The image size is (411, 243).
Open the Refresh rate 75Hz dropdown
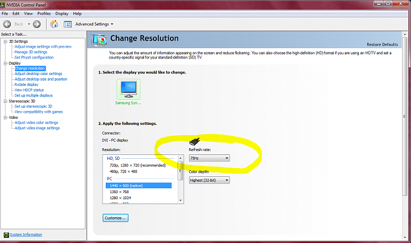click(x=209, y=158)
